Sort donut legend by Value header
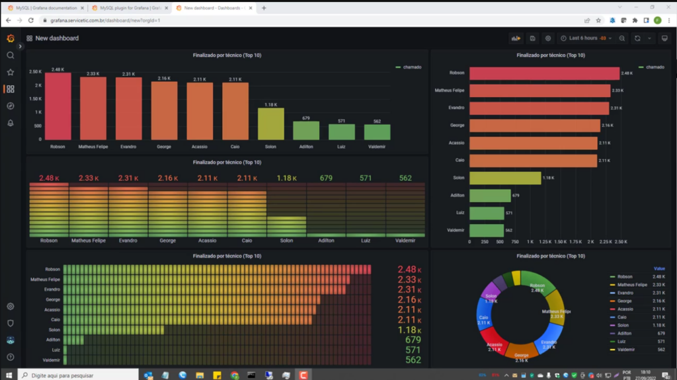This screenshot has height=380, width=677. click(x=658, y=268)
